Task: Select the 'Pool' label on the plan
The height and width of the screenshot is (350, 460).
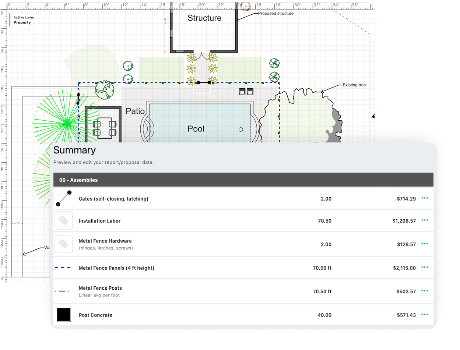Action: 196,129
